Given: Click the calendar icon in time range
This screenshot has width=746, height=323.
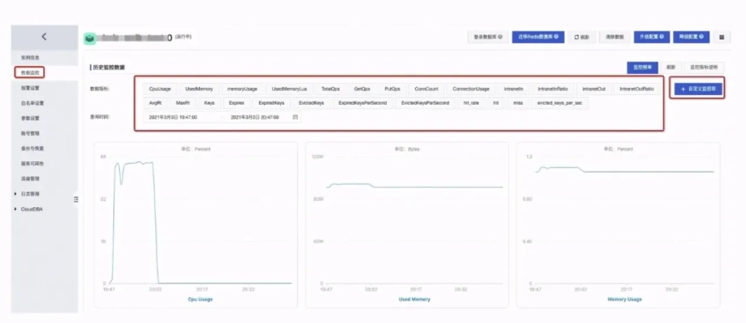Looking at the screenshot, I should (295, 117).
